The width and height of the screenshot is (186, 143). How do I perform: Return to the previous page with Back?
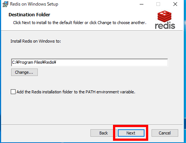[x=104, y=133]
